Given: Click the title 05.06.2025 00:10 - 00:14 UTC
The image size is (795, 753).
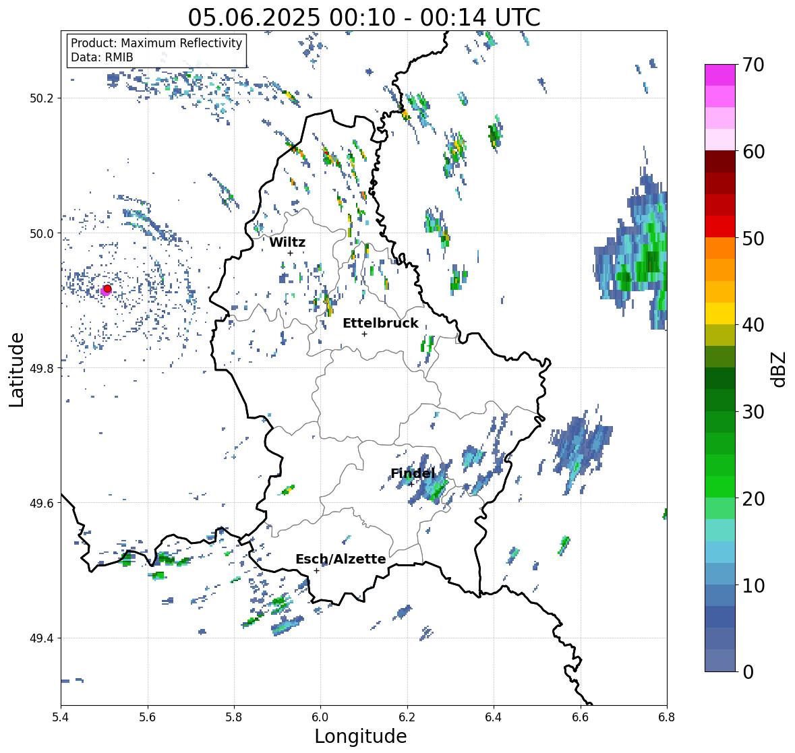Looking at the screenshot, I should [364, 18].
